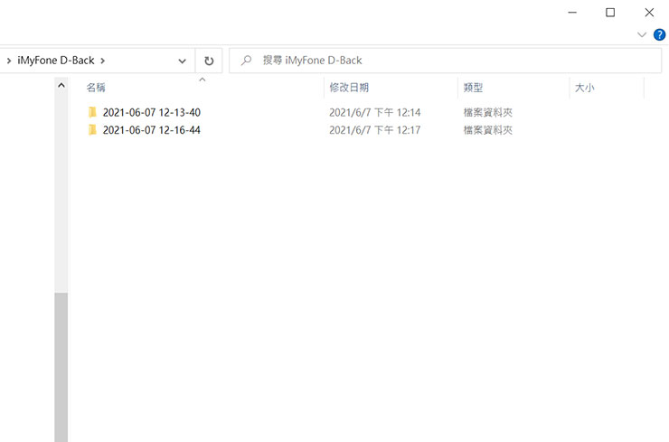Open Help with the blue question mark
The height and width of the screenshot is (442, 669).
tap(659, 34)
